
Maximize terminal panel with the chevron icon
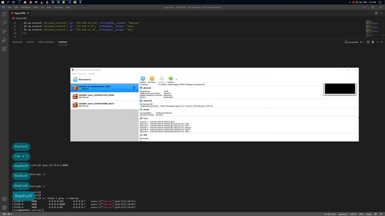click(x=377, y=42)
